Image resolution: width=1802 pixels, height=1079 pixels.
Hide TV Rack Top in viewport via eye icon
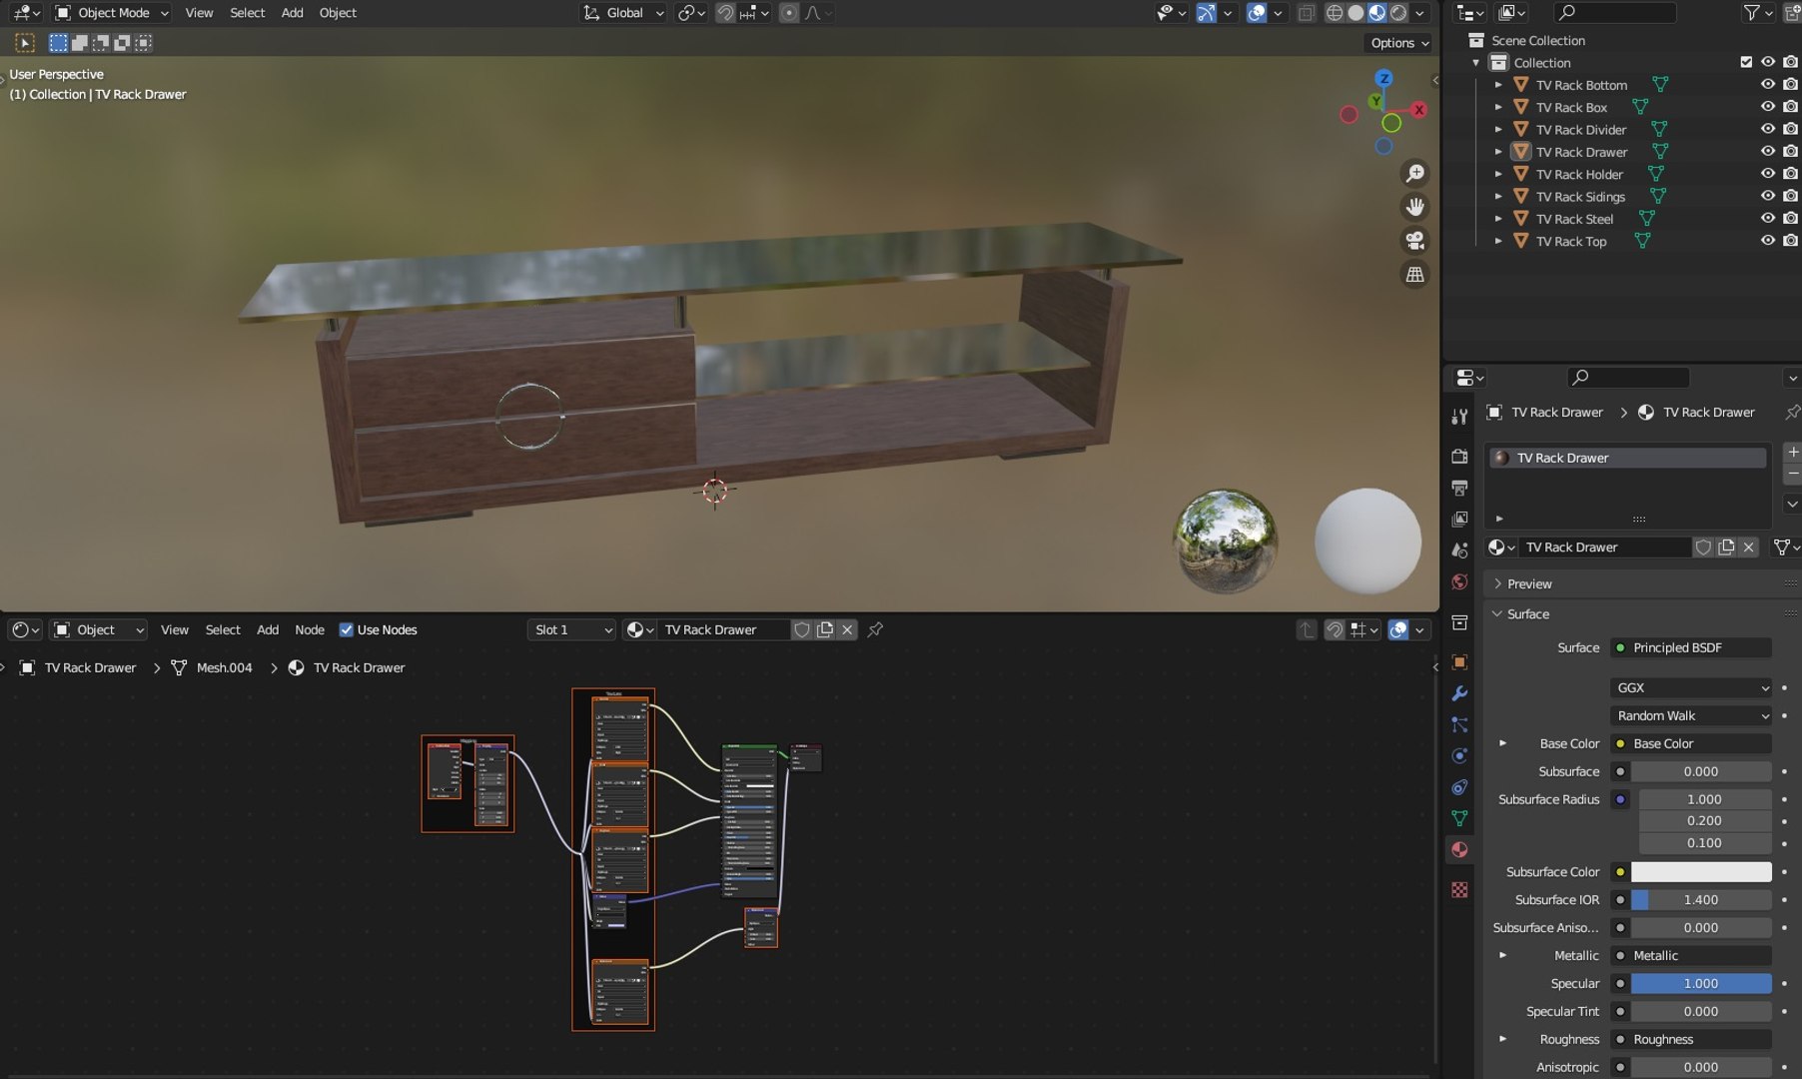[x=1768, y=241]
